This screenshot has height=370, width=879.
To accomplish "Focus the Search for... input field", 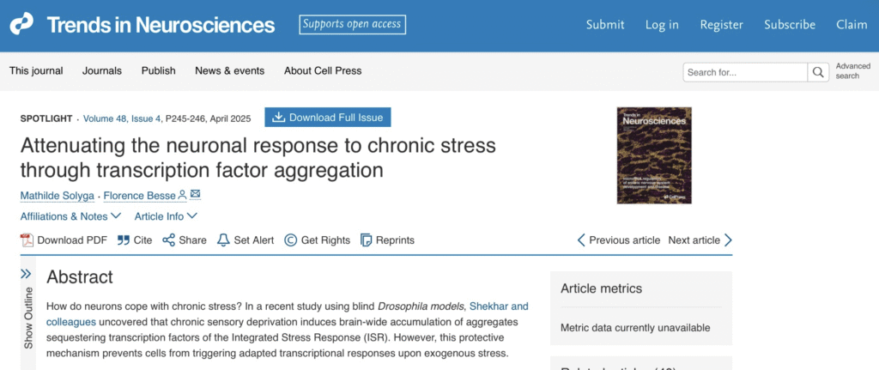I will (x=745, y=72).
